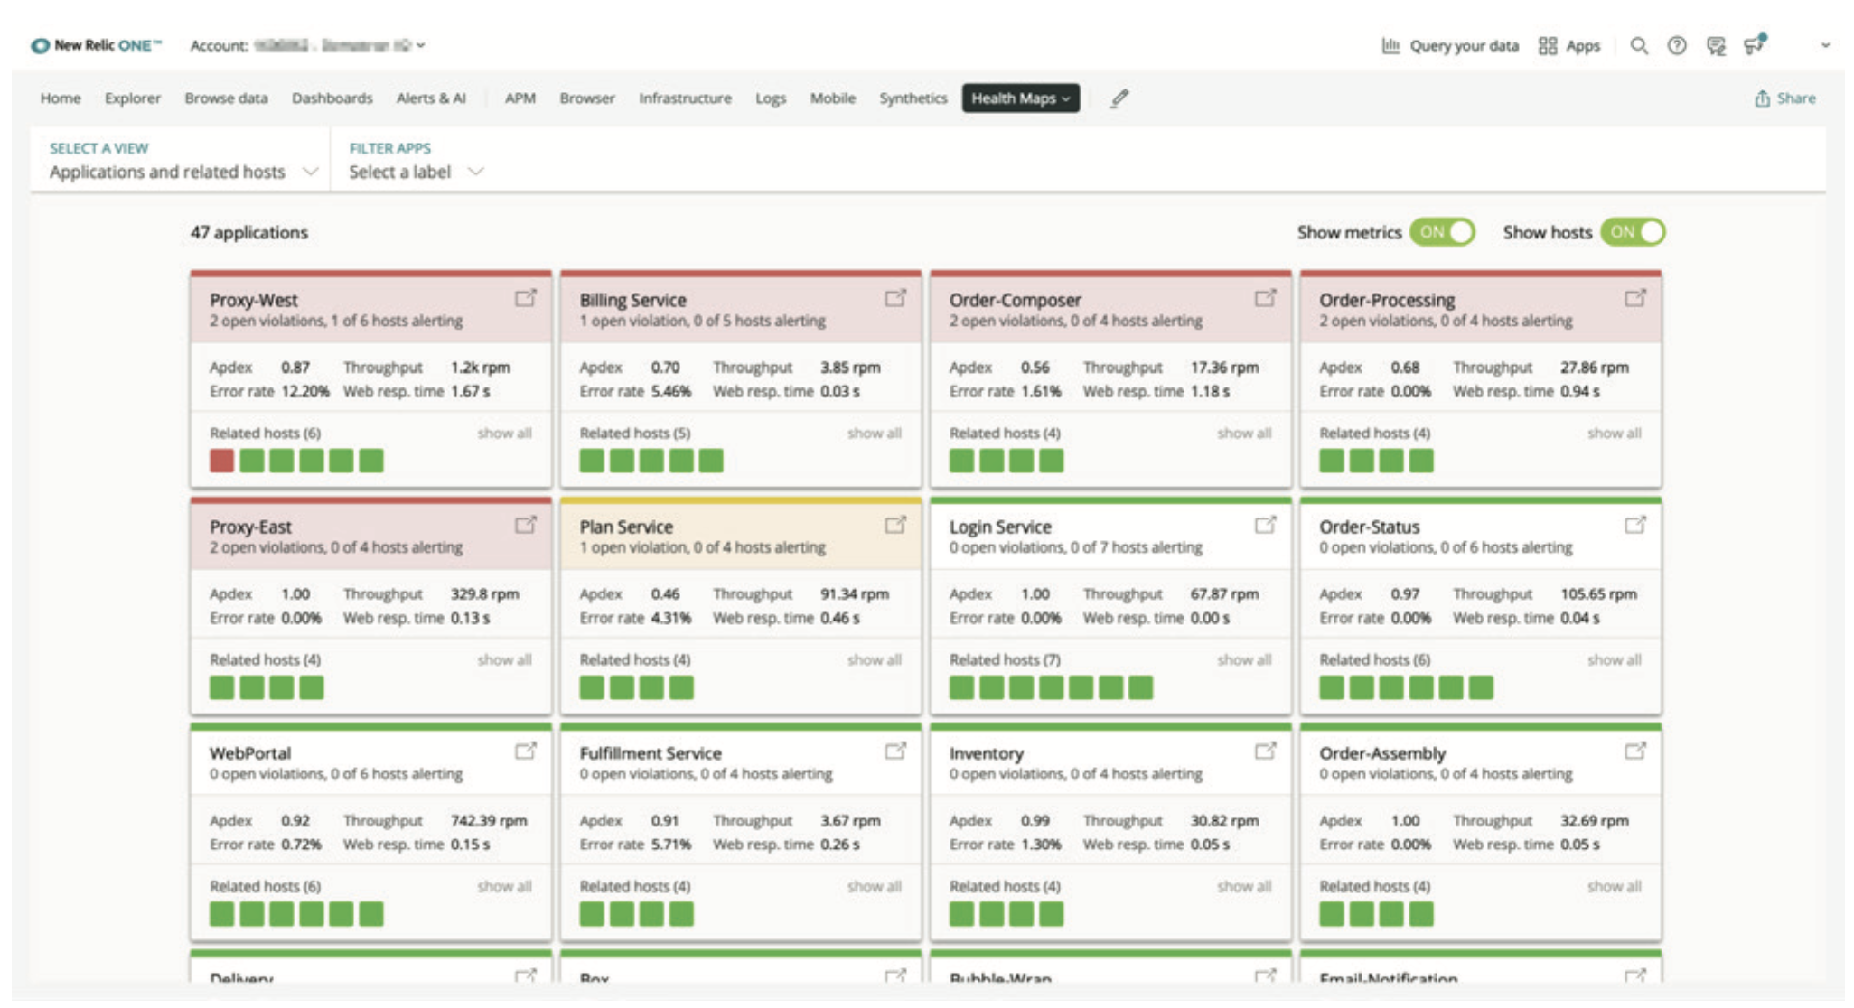Switch to APM
Image resolution: width=1854 pixels, height=1008 pixels.
(x=520, y=98)
